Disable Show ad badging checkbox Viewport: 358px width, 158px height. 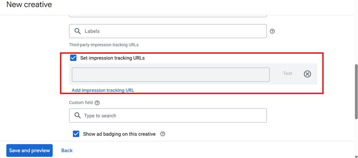tap(76, 134)
